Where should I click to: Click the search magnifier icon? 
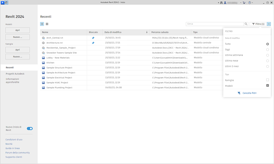[246, 24]
